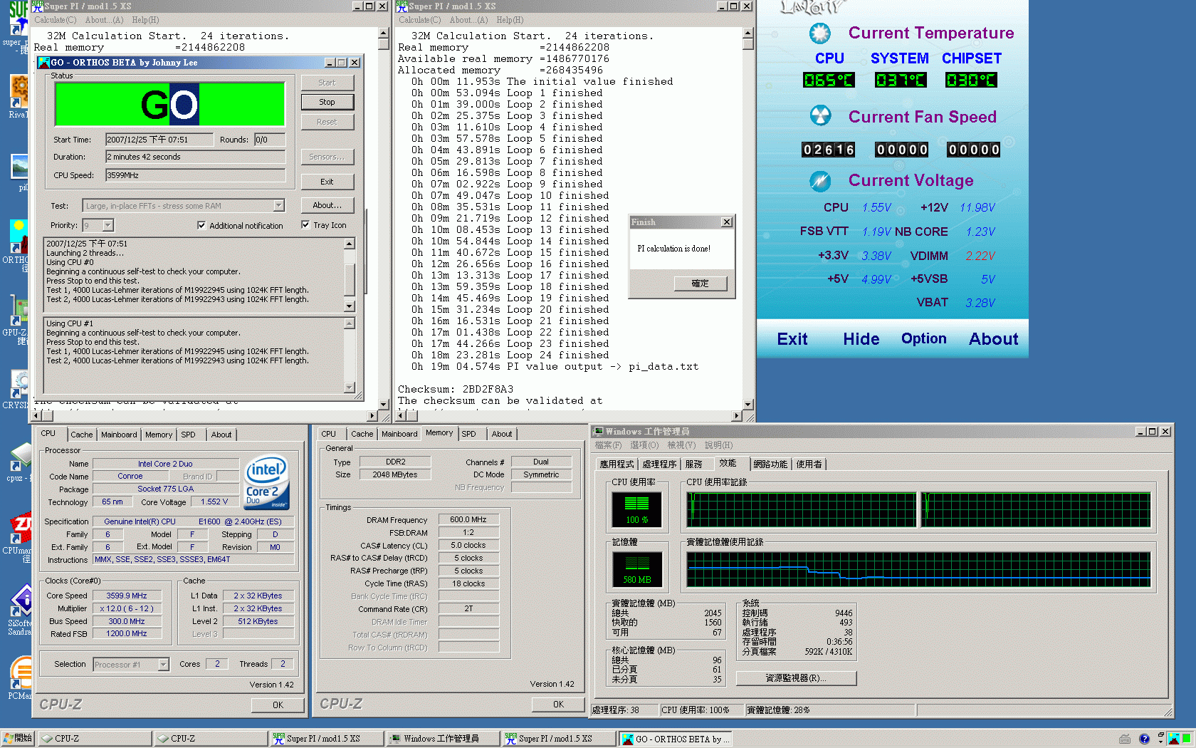This screenshot has width=1196, height=748.
Task: Switch to Windows 工作管理員 taskbar button
Action: 442,739
